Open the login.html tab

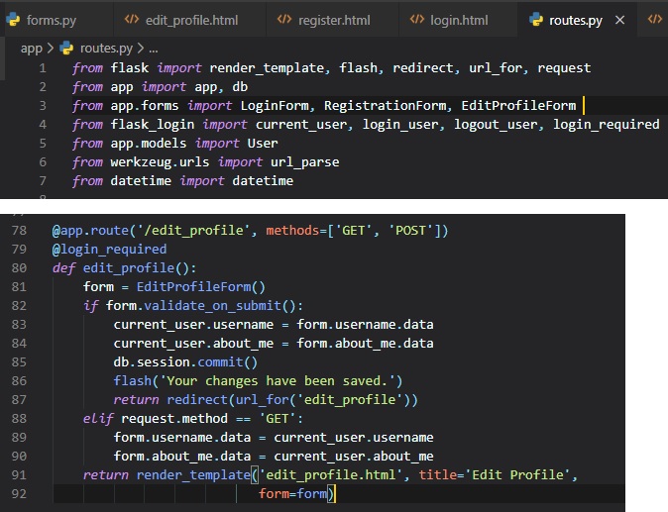[459, 20]
